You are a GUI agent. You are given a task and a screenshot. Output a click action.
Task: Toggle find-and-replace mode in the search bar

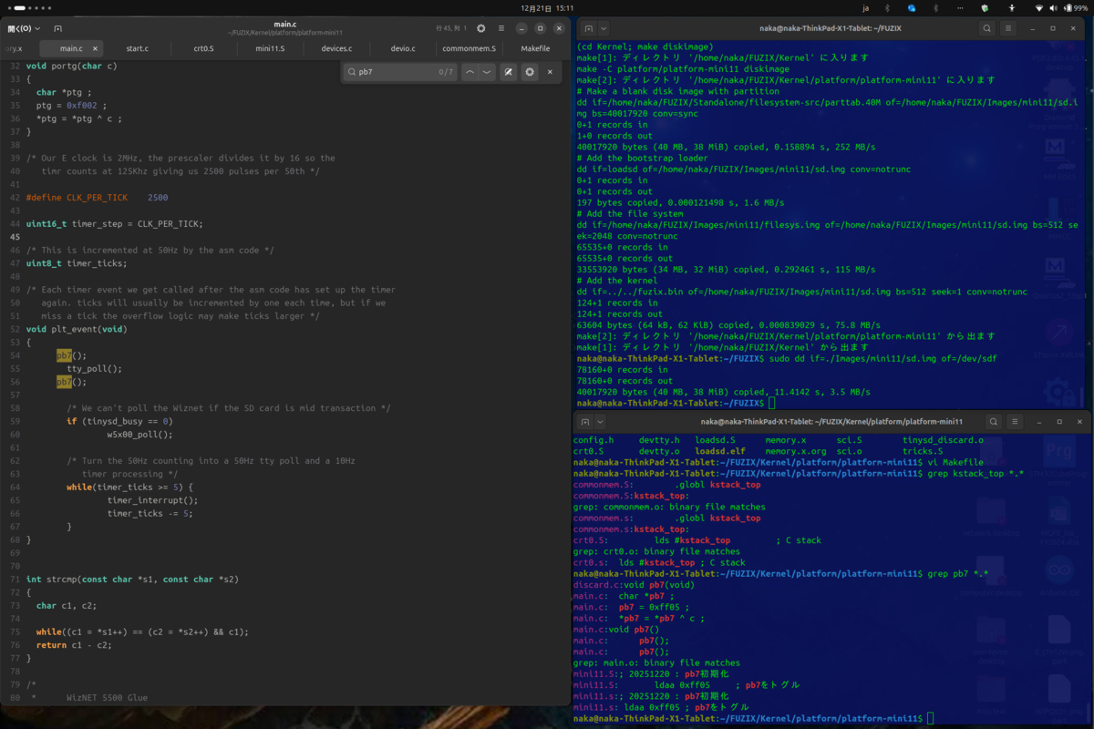(509, 72)
